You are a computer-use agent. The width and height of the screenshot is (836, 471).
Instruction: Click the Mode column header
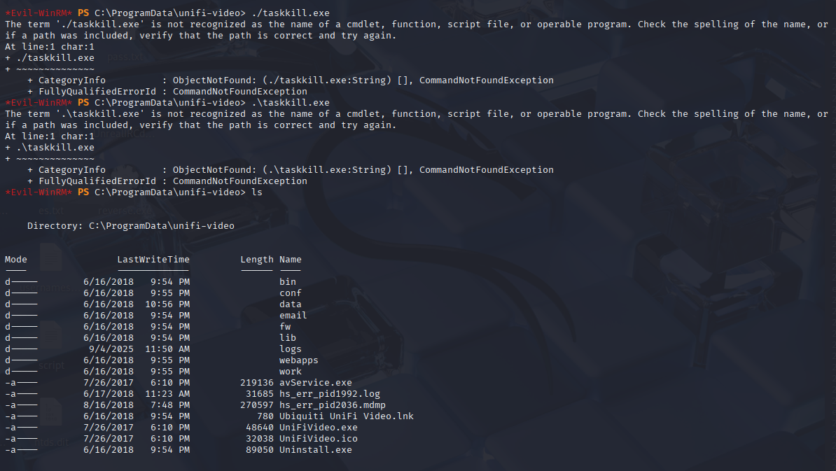coord(16,260)
